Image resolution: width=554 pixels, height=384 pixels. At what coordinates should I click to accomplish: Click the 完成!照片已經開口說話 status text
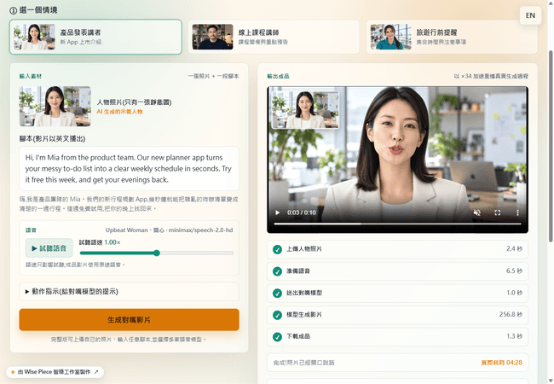tap(304, 363)
